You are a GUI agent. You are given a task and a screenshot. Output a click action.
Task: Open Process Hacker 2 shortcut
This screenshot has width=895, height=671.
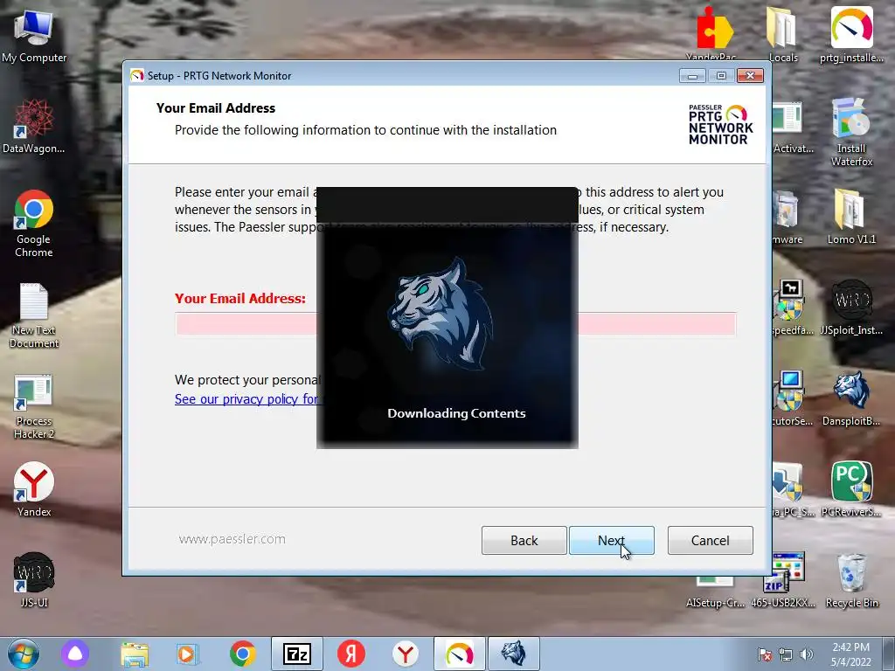34,406
